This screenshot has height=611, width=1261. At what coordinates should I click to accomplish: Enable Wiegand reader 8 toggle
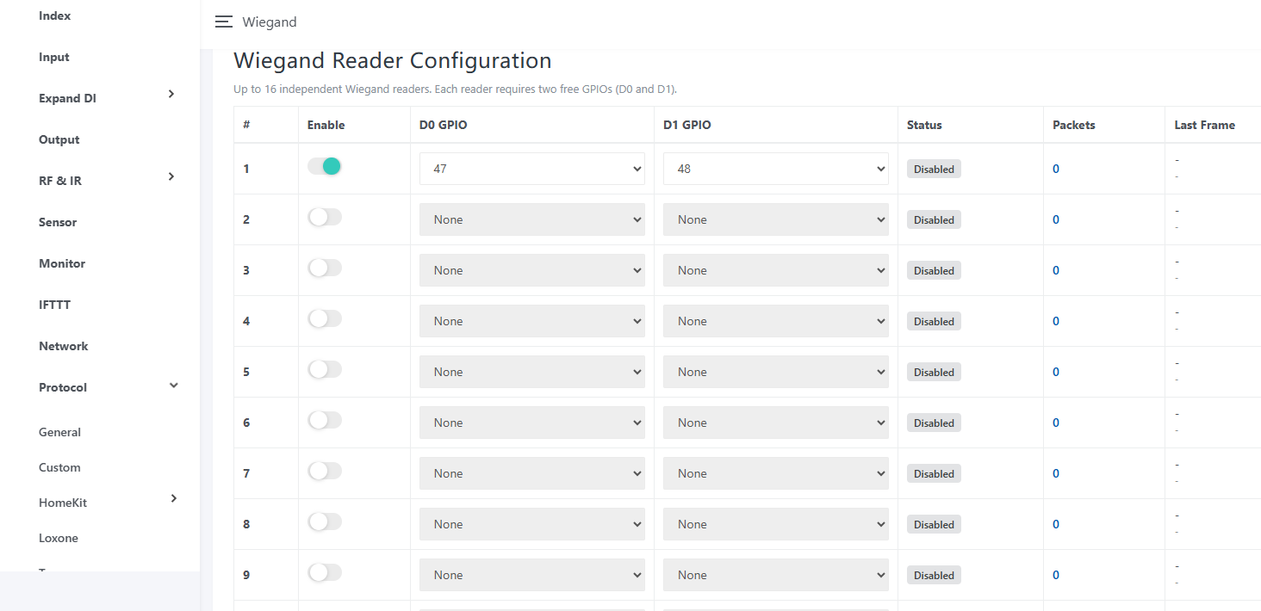tap(325, 522)
